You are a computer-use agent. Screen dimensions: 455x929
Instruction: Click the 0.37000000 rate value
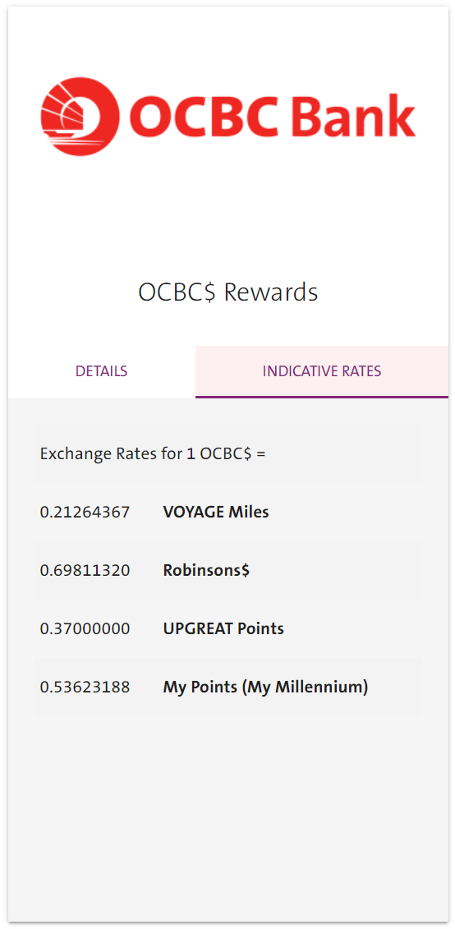(x=85, y=628)
